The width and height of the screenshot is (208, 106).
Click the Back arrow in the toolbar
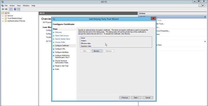3,9
